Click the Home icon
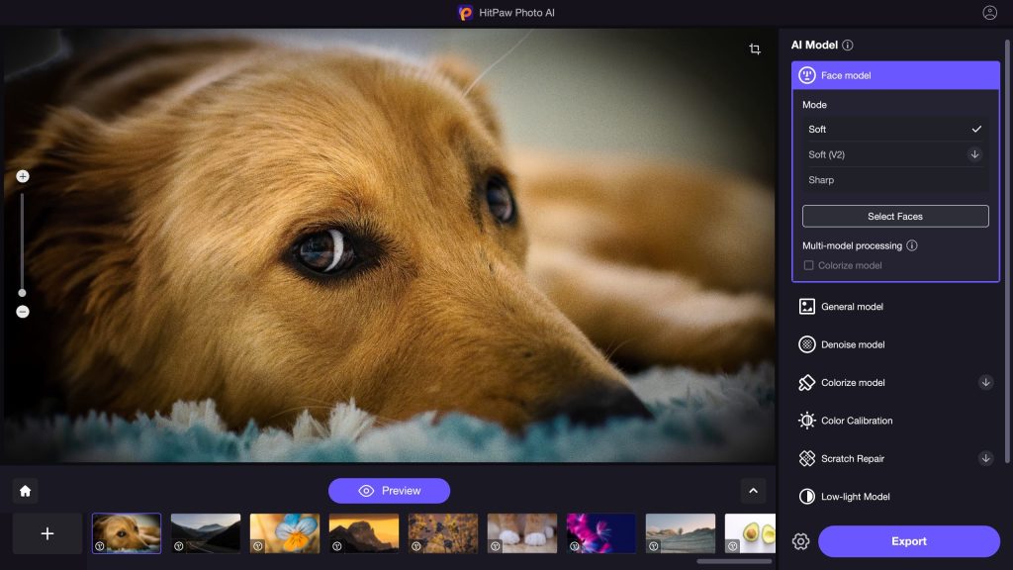The width and height of the screenshot is (1013, 570). tap(25, 491)
